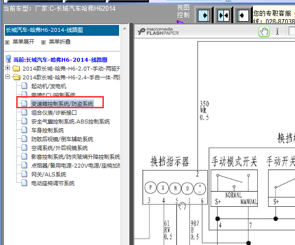Viewport: 295px width, 245px height.
Task: Select 空调系统/外后视镜系统 entry
Action: pos(59,148)
